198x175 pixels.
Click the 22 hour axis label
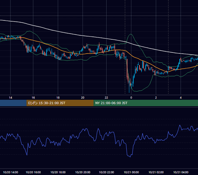[x=106, y=97]
